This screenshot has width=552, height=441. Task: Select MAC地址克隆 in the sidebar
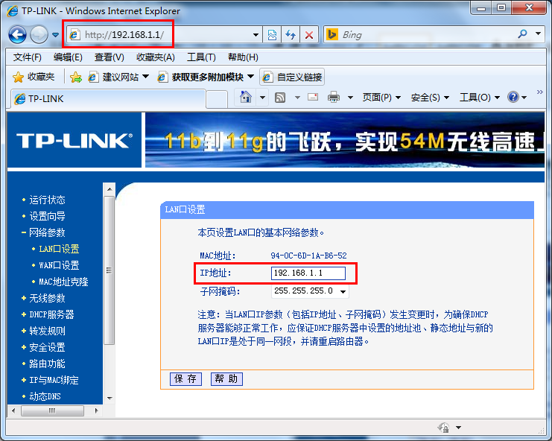[x=63, y=282]
